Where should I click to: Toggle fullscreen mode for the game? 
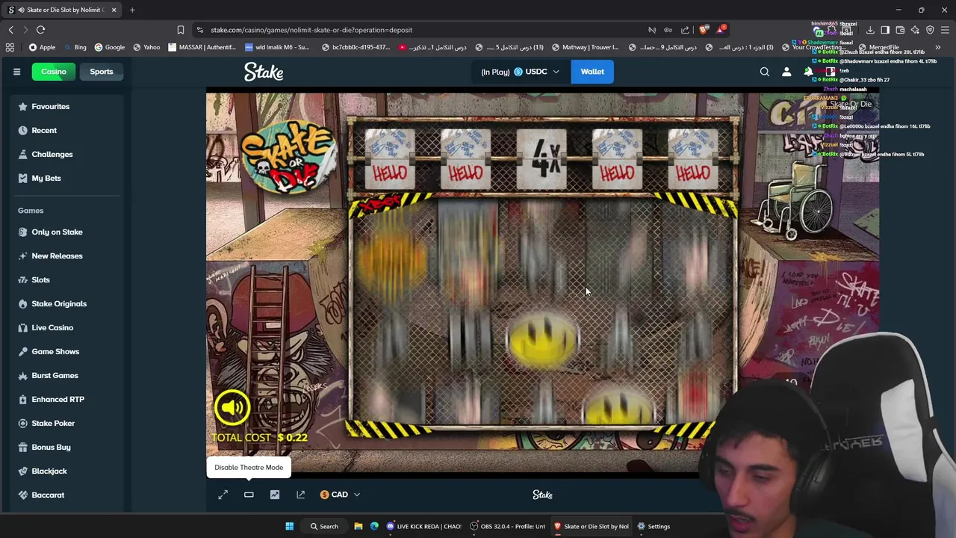point(223,495)
